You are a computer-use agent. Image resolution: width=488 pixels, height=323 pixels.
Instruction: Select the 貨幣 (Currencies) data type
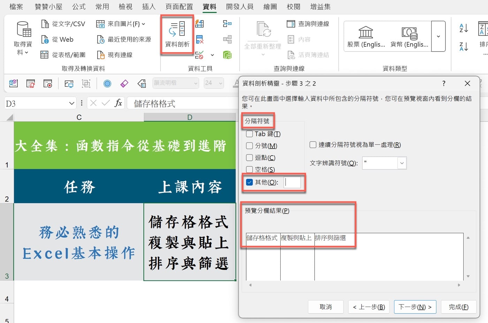(409, 37)
